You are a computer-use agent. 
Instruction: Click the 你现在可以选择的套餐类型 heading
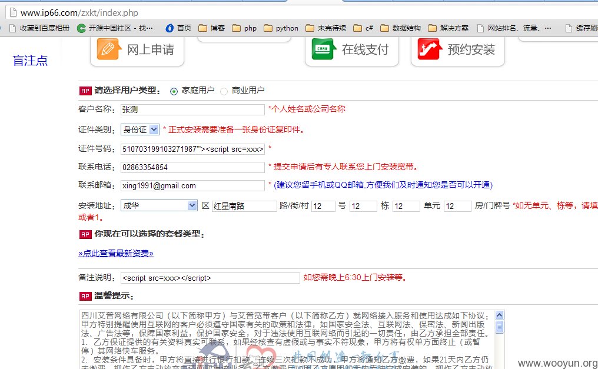[149, 234]
